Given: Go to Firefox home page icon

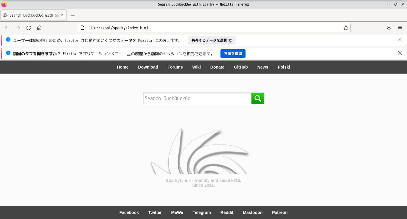Looking at the screenshot, I should [39, 28].
